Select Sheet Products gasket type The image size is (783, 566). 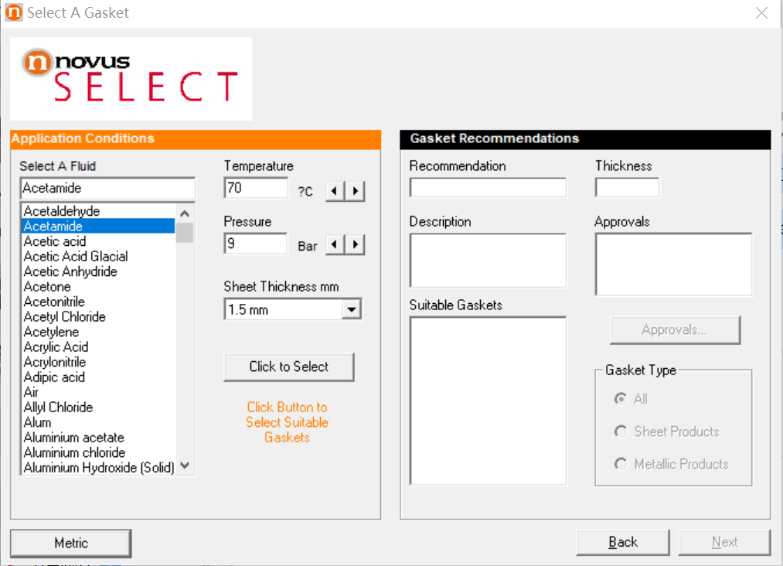pyautogui.click(x=621, y=431)
